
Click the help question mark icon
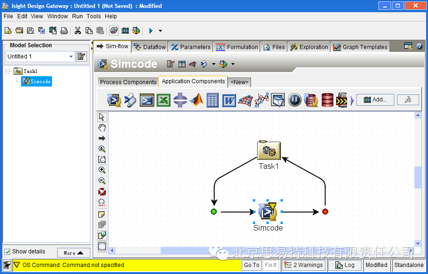(x=420, y=46)
